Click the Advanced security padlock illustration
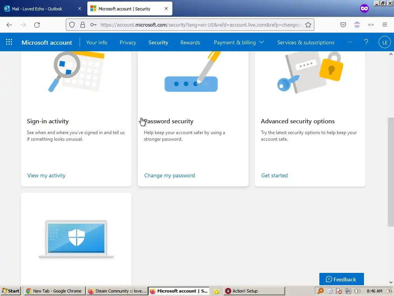 [310, 72]
